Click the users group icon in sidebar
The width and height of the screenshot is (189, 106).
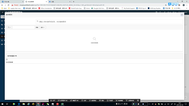click(x=2, y=40)
